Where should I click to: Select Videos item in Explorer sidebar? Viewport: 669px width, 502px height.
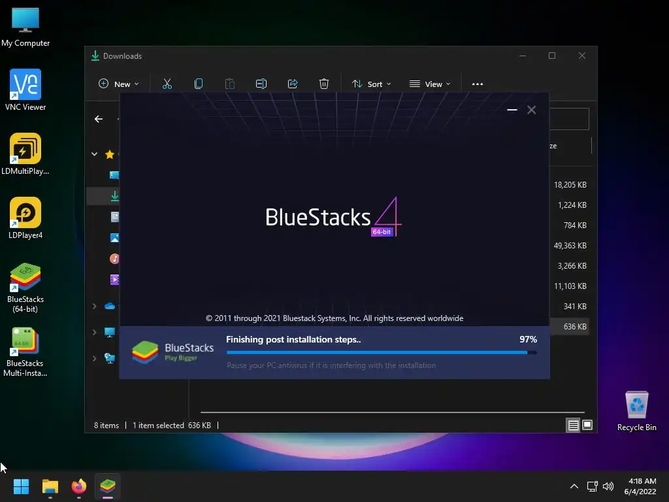click(x=115, y=280)
